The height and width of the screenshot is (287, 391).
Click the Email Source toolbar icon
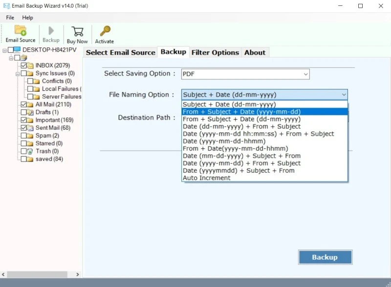[21, 31]
